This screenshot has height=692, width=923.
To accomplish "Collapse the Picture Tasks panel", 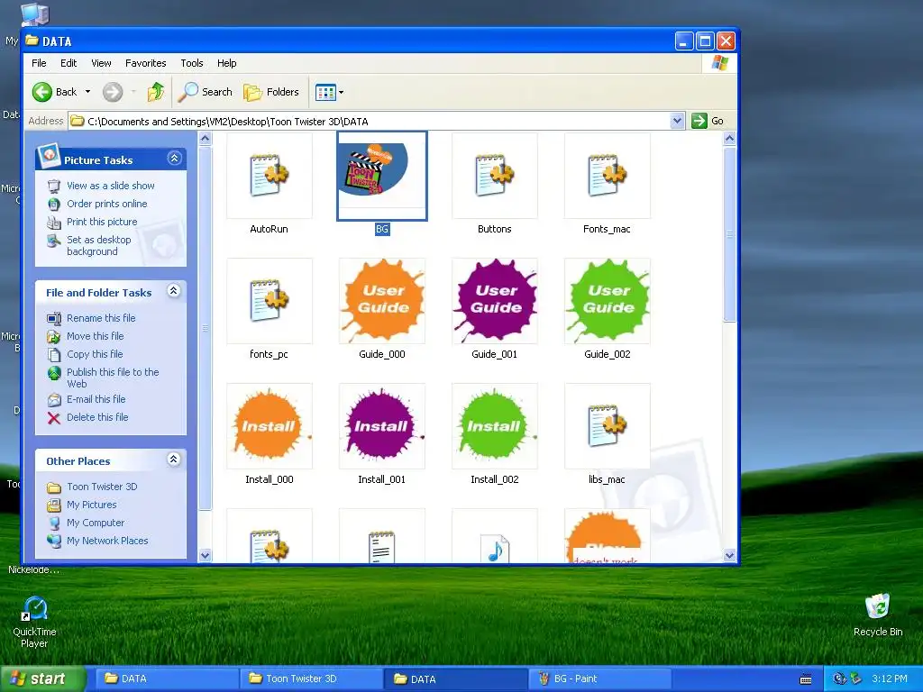I will click(174, 159).
